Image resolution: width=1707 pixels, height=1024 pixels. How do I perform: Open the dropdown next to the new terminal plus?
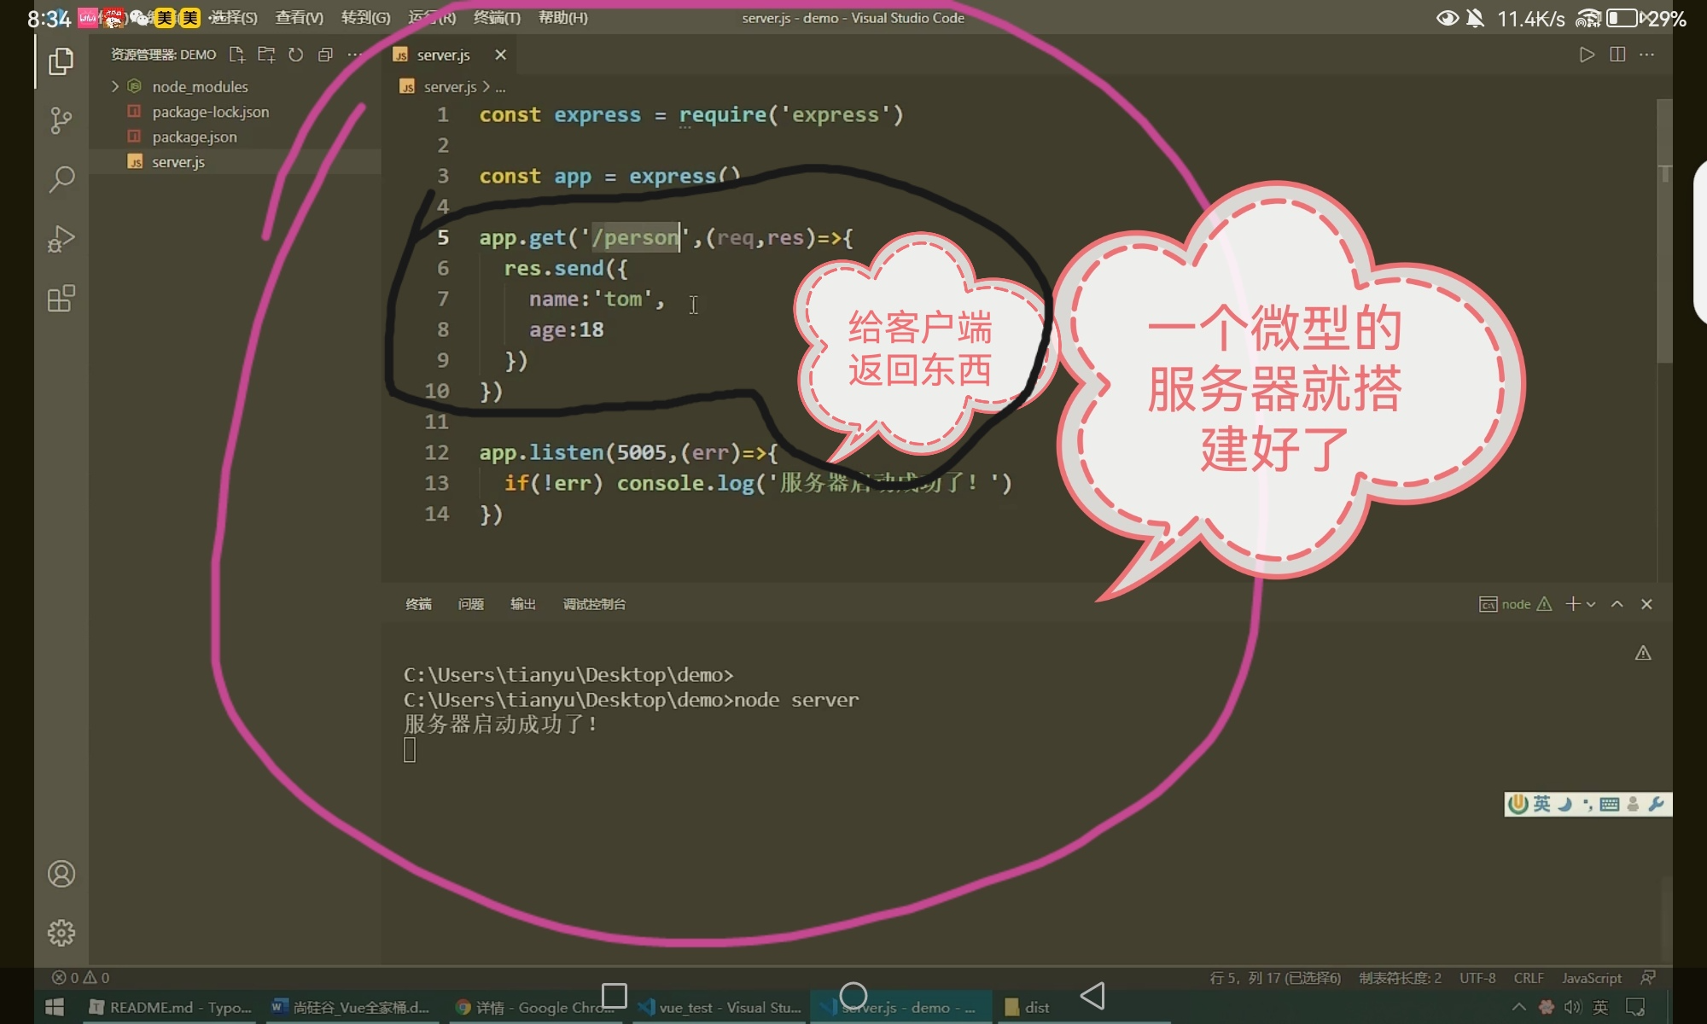point(1591,604)
